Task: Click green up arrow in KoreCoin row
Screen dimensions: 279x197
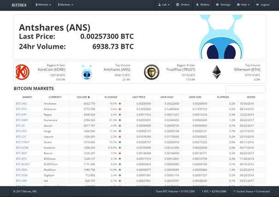Action: pos(120,148)
